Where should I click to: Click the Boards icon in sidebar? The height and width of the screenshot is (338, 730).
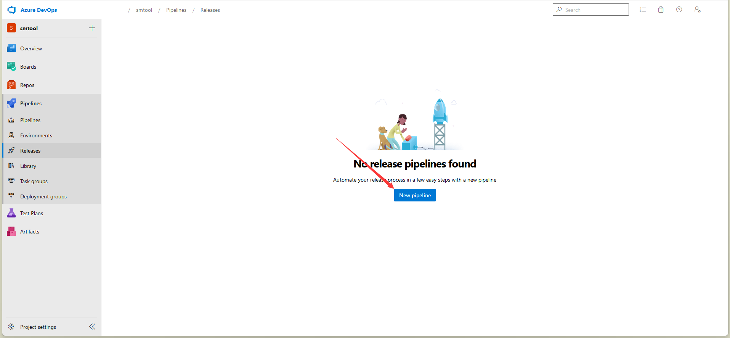11,67
